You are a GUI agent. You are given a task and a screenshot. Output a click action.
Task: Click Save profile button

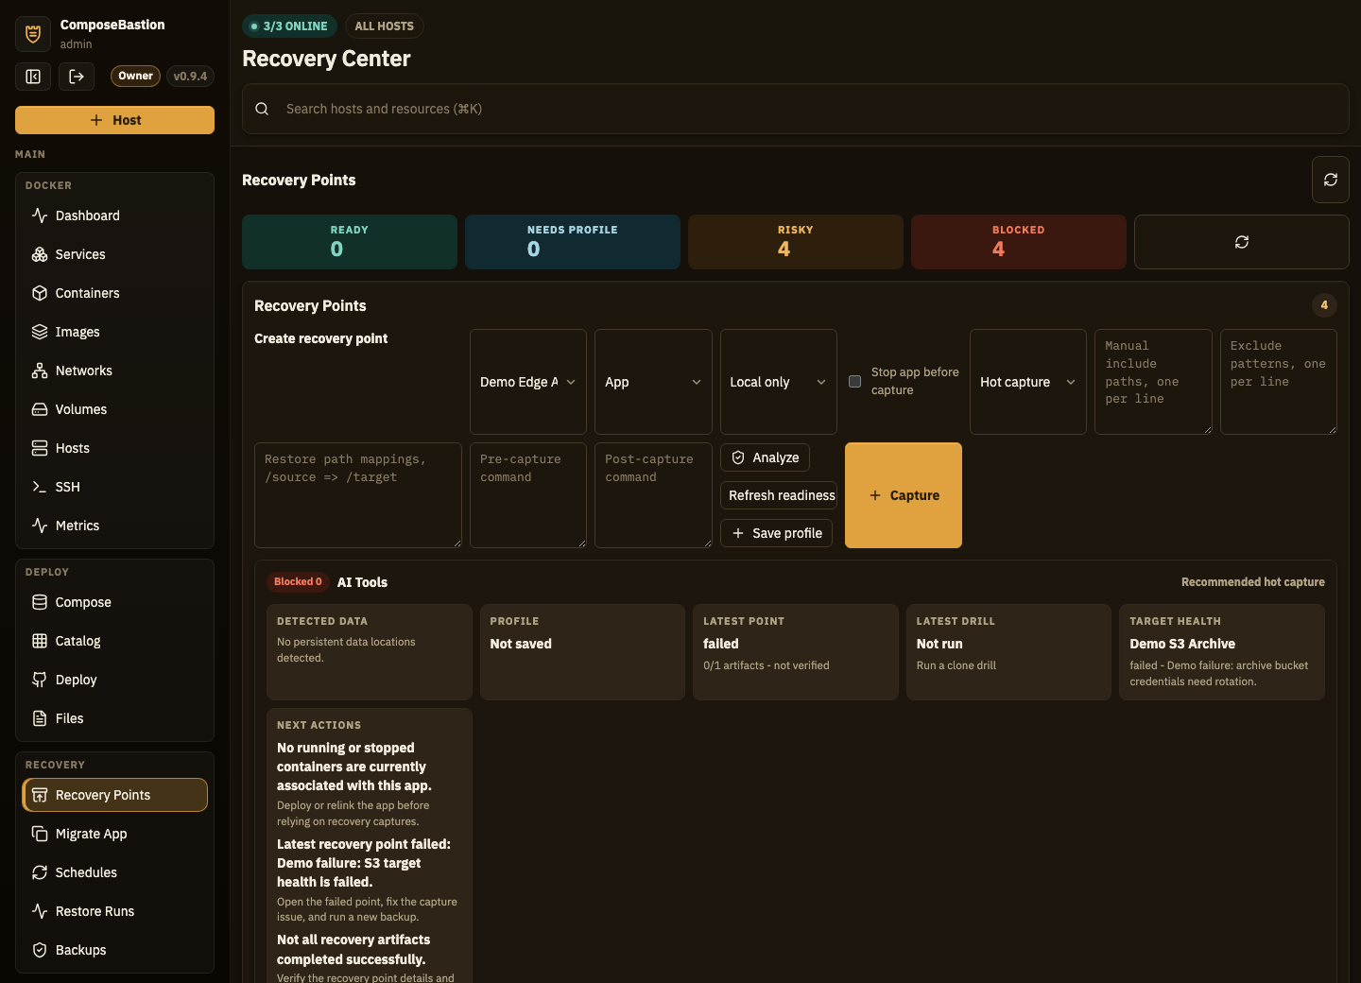tap(777, 533)
